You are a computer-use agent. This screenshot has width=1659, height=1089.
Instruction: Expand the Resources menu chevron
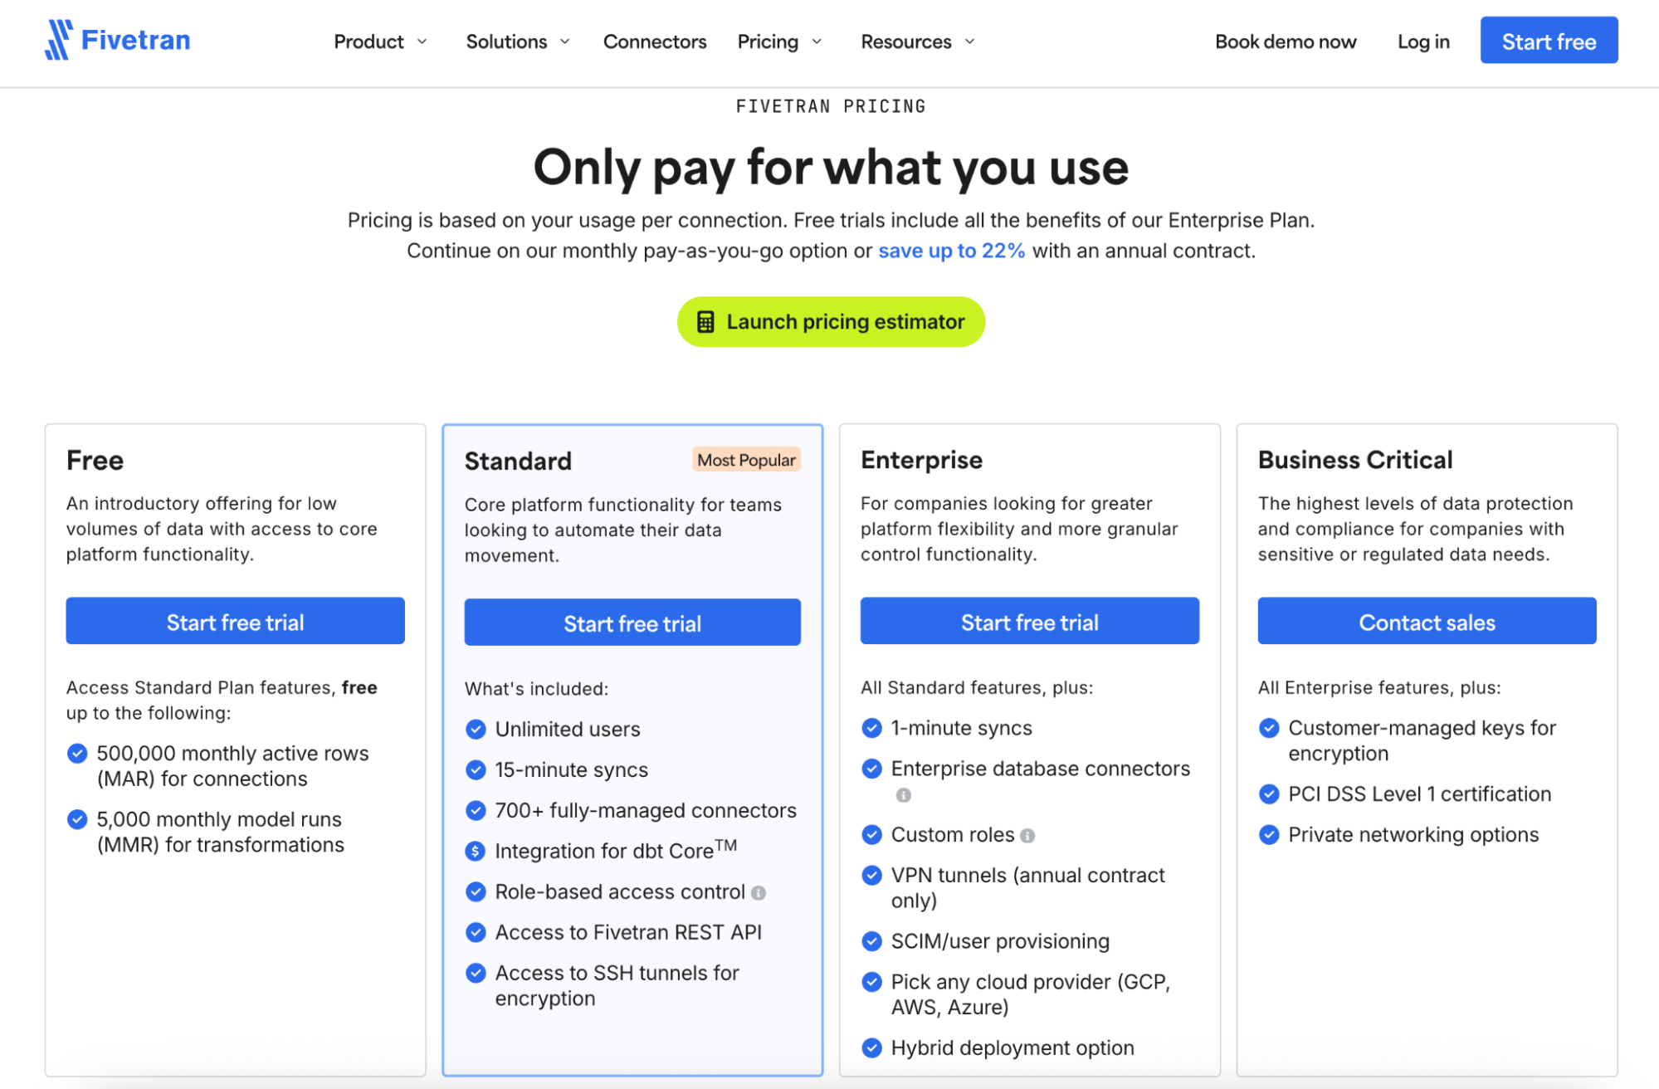point(969,42)
